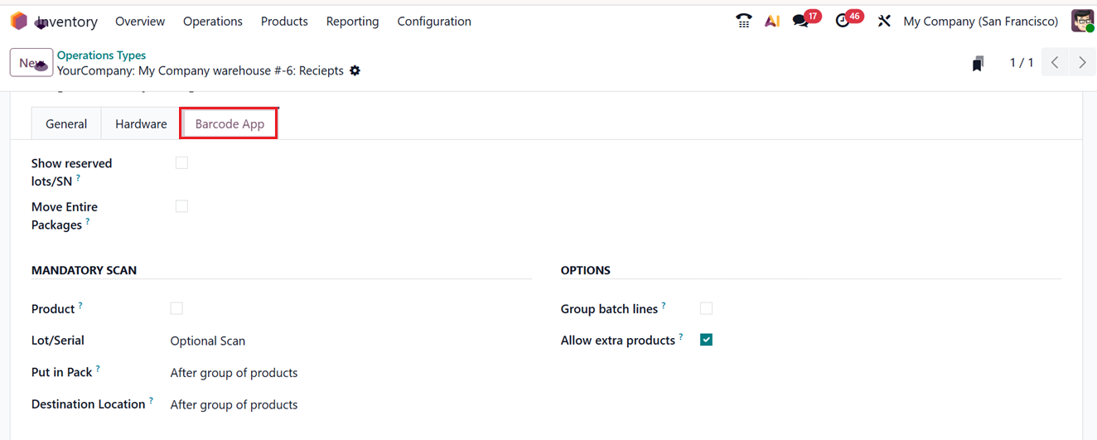Enable the Show reserved lots/SN checkbox
Image resolution: width=1097 pixels, height=440 pixels.
pos(181,163)
